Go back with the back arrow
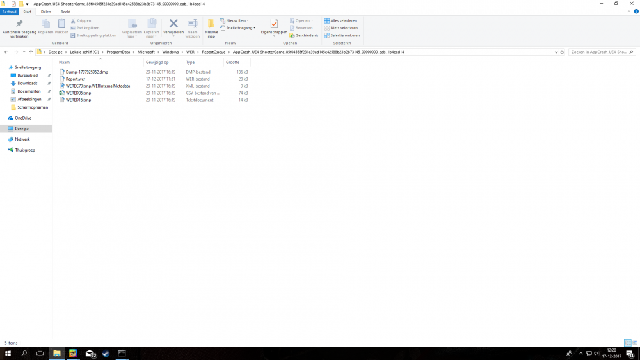 pyautogui.click(x=6, y=52)
